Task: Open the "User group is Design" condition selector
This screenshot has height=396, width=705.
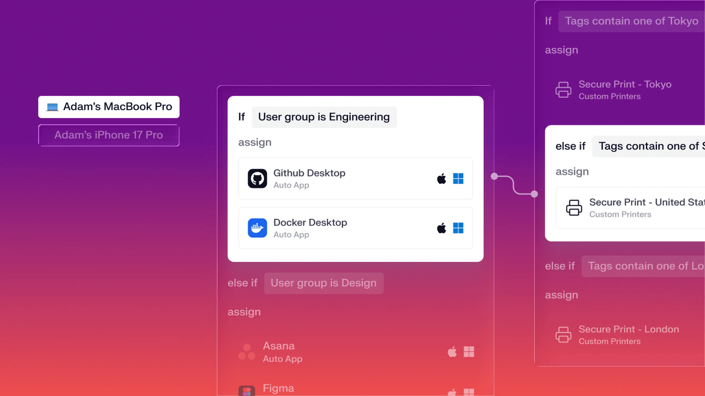Action: tap(324, 283)
